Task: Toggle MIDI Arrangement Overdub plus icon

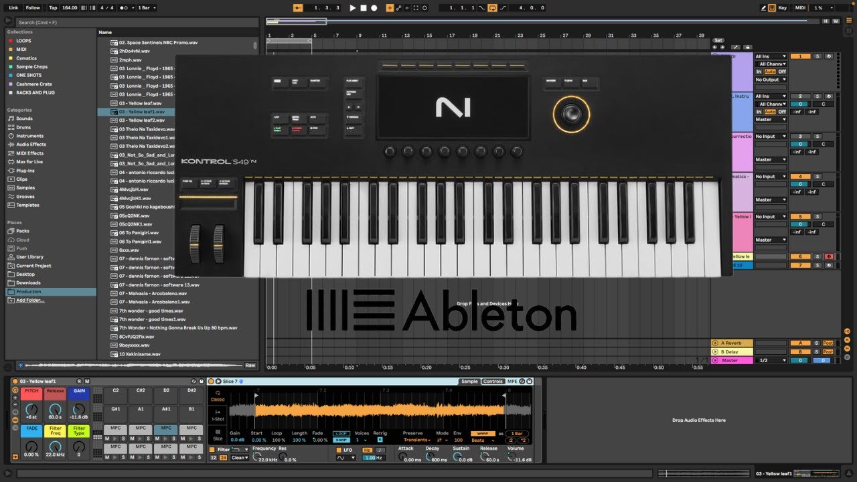Action: (x=390, y=8)
